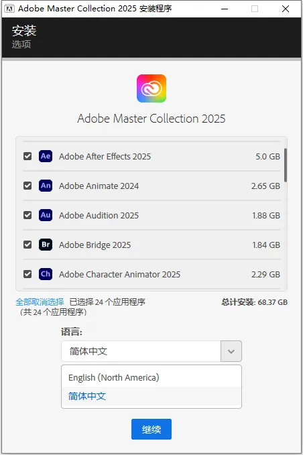Click the Adobe Audition Au icon
Image resolution: width=303 pixels, height=455 pixels.
pos(46,215)
